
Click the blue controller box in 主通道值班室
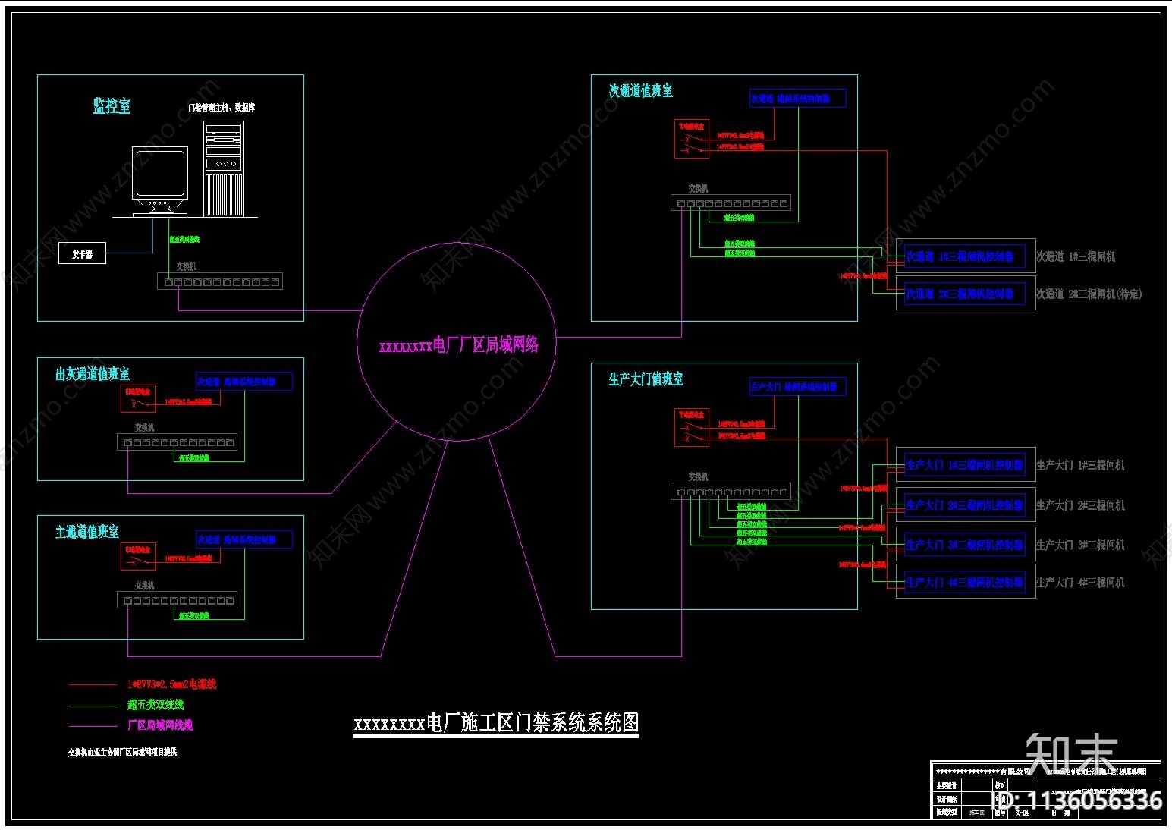point(244,539)
